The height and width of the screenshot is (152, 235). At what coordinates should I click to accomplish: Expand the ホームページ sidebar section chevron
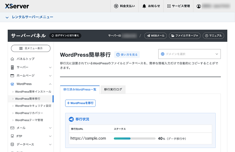(50, 76)
